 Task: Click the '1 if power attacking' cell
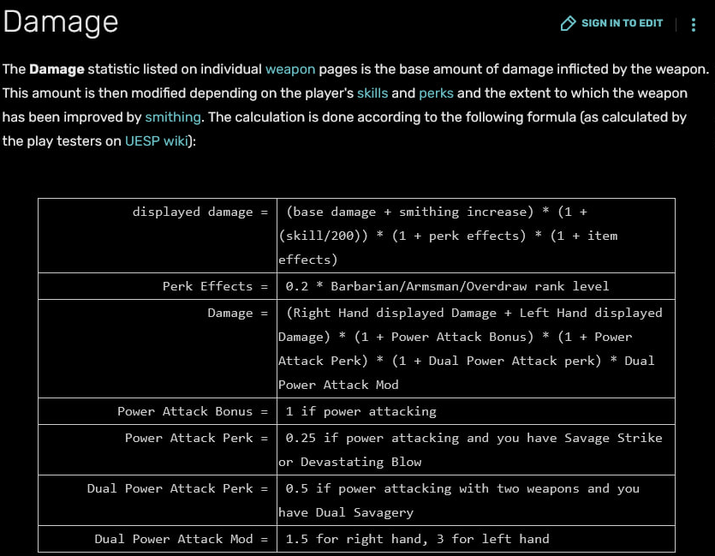point(360,411)
